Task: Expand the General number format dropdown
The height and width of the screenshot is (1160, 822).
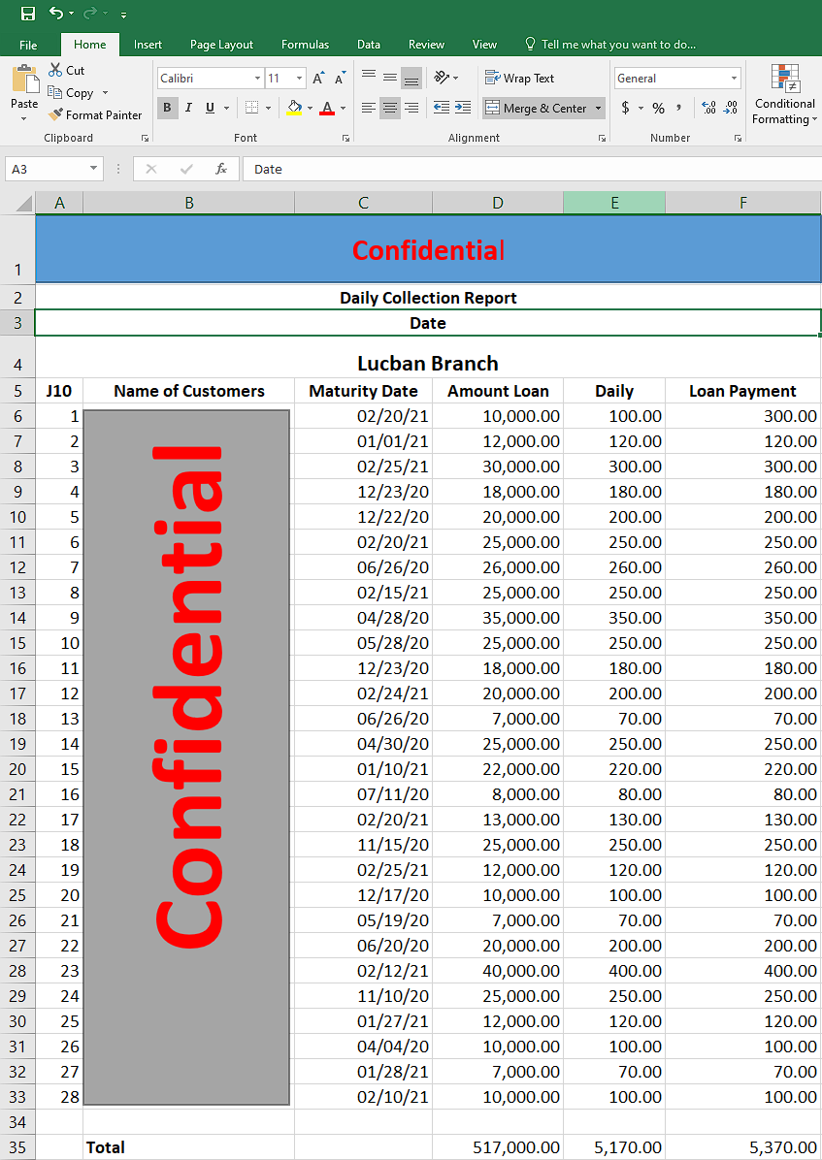Action: point(734,79)
